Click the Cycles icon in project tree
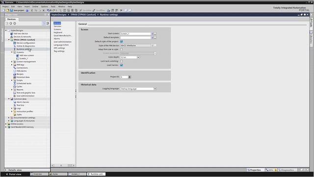 click(x=15, y=87)
